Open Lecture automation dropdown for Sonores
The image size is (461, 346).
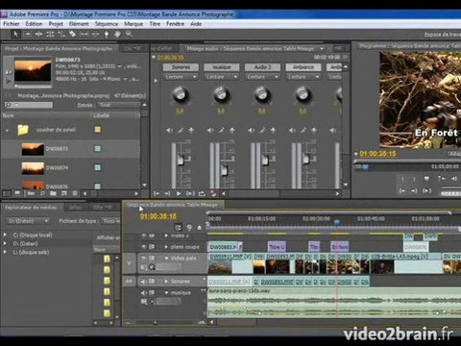181,77
